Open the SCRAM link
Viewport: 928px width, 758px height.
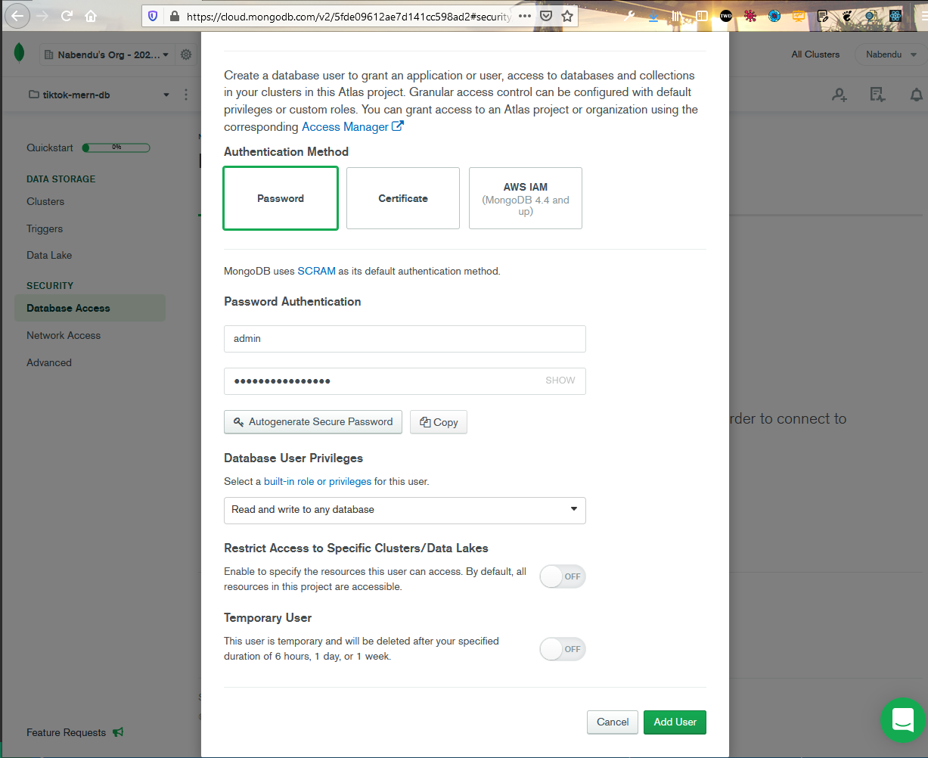pos(316,271)
